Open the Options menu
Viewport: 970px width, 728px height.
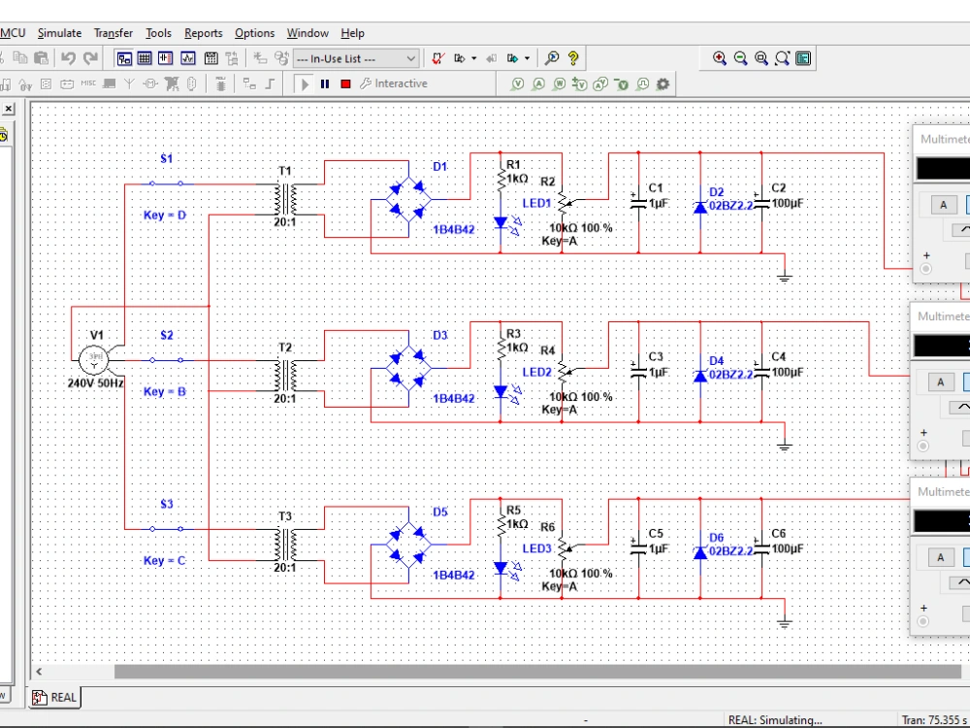pyautogui.click(x=254, y=32)
